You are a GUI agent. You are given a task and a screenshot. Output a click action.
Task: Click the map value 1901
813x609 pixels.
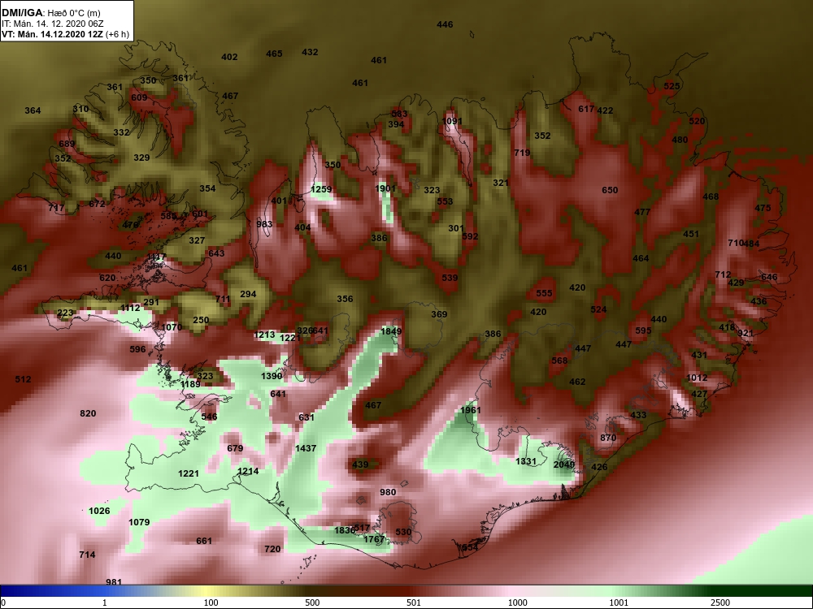pyautogui.click(x=385, y=188)
